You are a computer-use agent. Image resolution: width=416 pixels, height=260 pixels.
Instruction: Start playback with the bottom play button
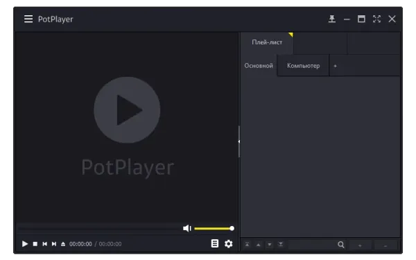click(x=25, y=244)
